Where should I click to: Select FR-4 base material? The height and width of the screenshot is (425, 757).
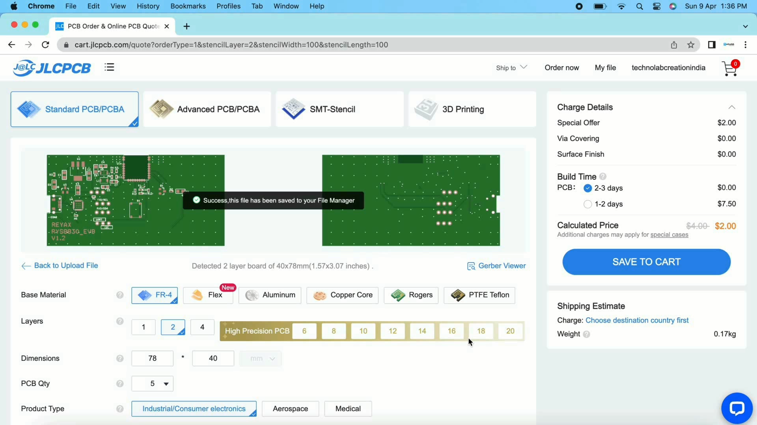pyautogui.click(x=155, y=295)
